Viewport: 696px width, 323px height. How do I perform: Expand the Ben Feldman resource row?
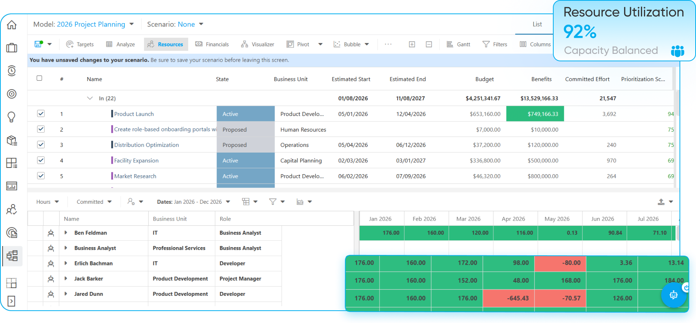pos(66,233)
